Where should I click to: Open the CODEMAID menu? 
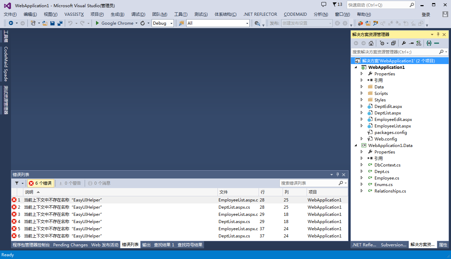click(x=295, y=14)
